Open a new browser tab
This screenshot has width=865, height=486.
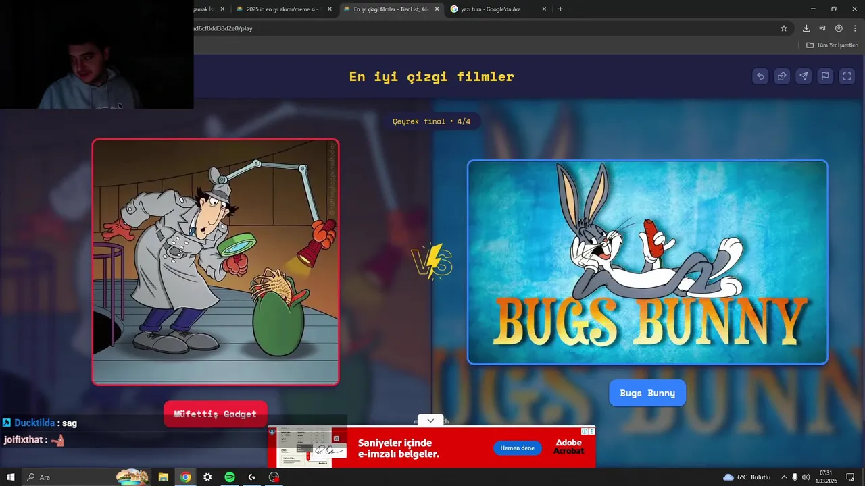pyautogui.click(x=560, y=9)
